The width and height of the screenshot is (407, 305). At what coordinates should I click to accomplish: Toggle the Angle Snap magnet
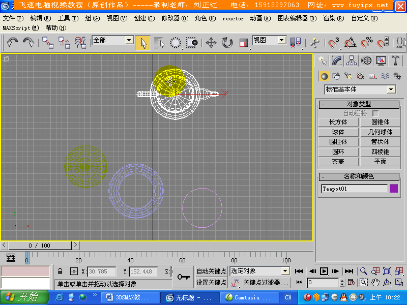[350, 43]
